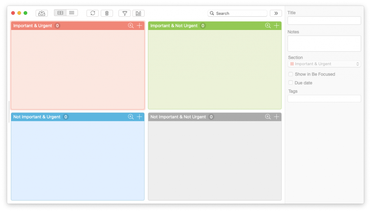The image size is (371, 212).
Task: Open the statistics chart icon
Action: click(x=138, y=13)
